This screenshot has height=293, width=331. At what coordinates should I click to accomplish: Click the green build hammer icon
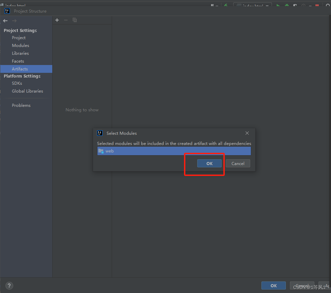(x=226, y=5)
